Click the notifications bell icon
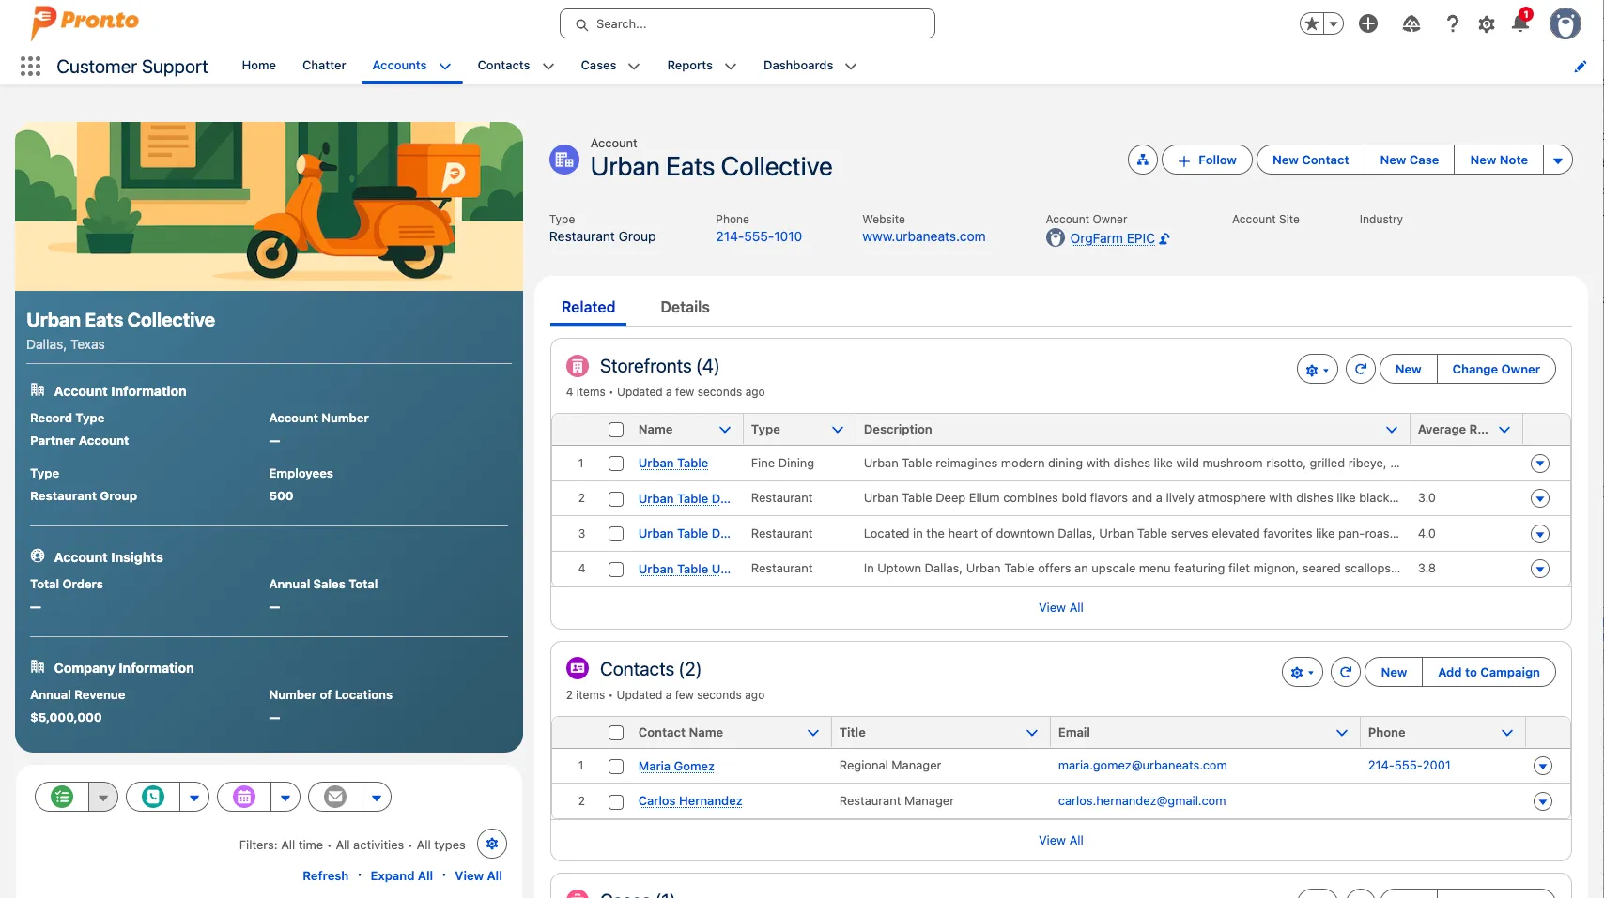 (1520, 23)
